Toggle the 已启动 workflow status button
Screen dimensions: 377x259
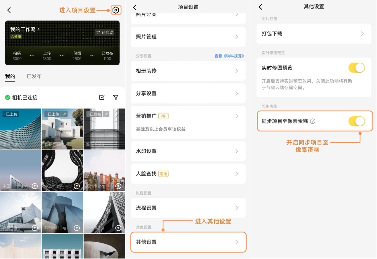coord(105,33)
